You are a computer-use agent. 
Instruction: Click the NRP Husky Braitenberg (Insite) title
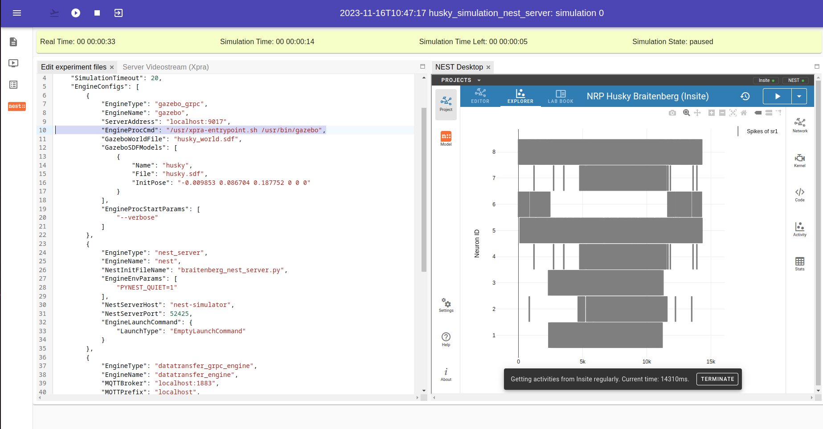[647, 96]
